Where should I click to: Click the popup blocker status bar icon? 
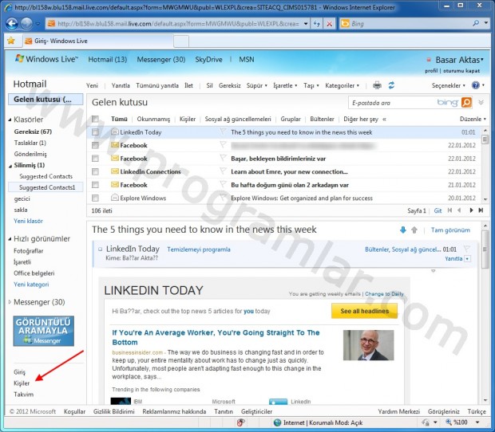pos(241,422)
